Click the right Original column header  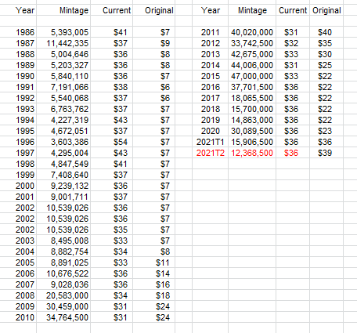click(x=326, y=10)
